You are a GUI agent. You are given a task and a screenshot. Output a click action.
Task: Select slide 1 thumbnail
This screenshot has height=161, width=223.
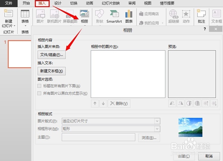pyautogui.click(x=20, y=54)
